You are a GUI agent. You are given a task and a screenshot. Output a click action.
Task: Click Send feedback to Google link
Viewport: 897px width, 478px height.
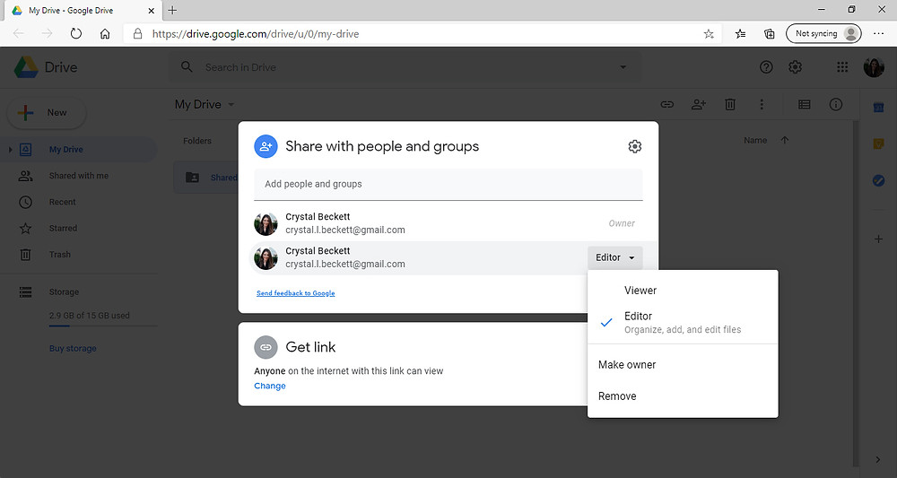[x=296, y=293]
